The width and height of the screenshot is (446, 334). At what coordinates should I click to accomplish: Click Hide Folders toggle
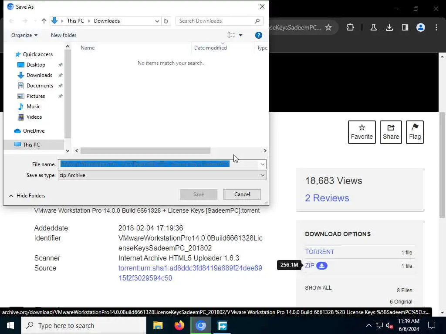[x=27, y=196]
